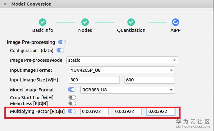Screen dimensions: 214x131
Task: Go to the Basic Info step label
Action: (x=43, y=30)
